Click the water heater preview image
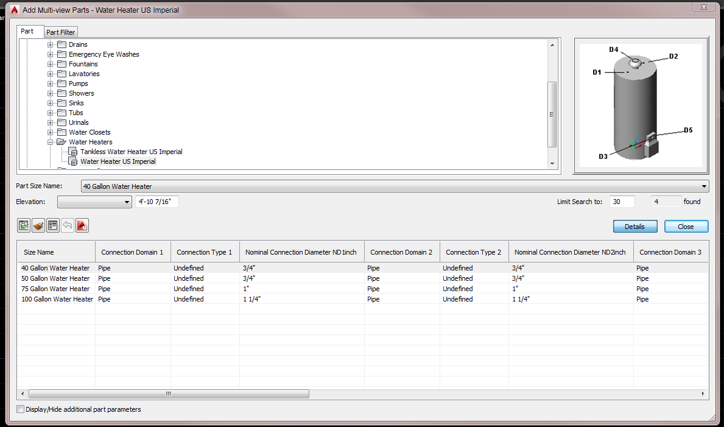The width and height of the screenshot is (724, 427). tap(641, 105)
